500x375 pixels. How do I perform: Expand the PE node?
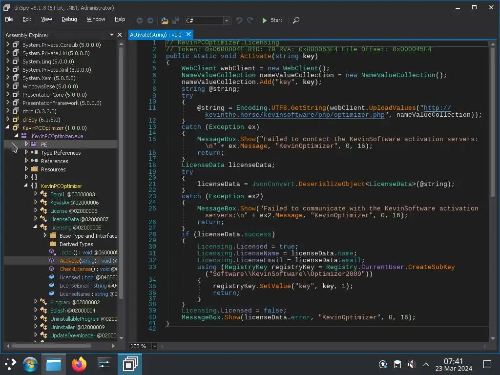tap(26, 144)
